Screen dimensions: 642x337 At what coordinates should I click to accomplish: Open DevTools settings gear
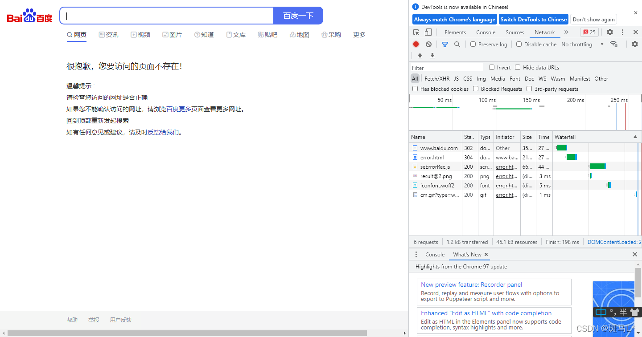click(x=610, y=32)
